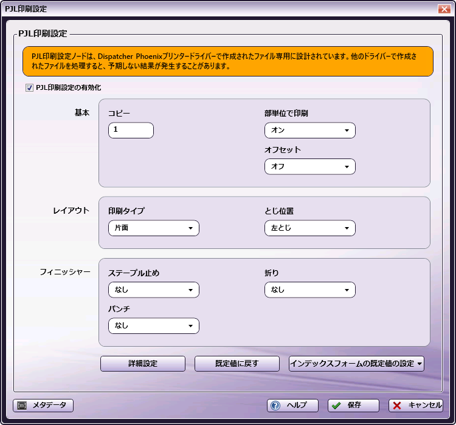Open the パンチ dropdown
The height and width of the screenshot is (425, 456).
(x=154, y=325)
